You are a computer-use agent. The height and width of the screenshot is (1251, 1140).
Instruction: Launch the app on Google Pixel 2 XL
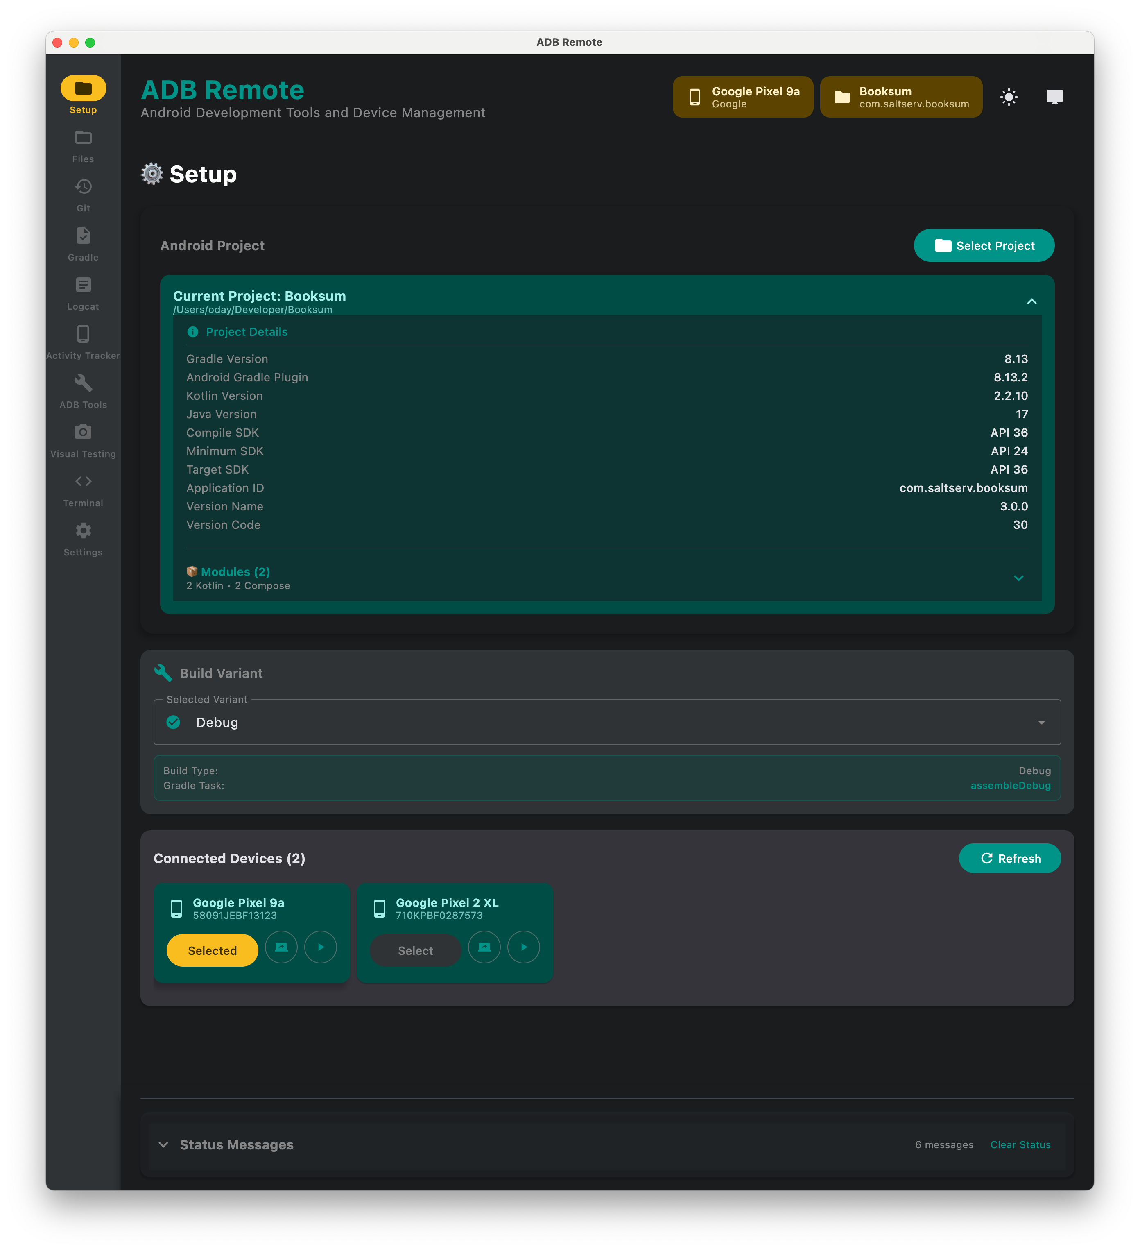(523, 947)
